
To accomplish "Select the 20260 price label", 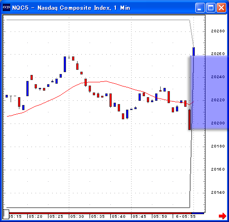I will (x=218, y=54).
